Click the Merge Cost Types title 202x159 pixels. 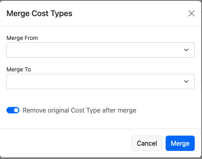40,14
